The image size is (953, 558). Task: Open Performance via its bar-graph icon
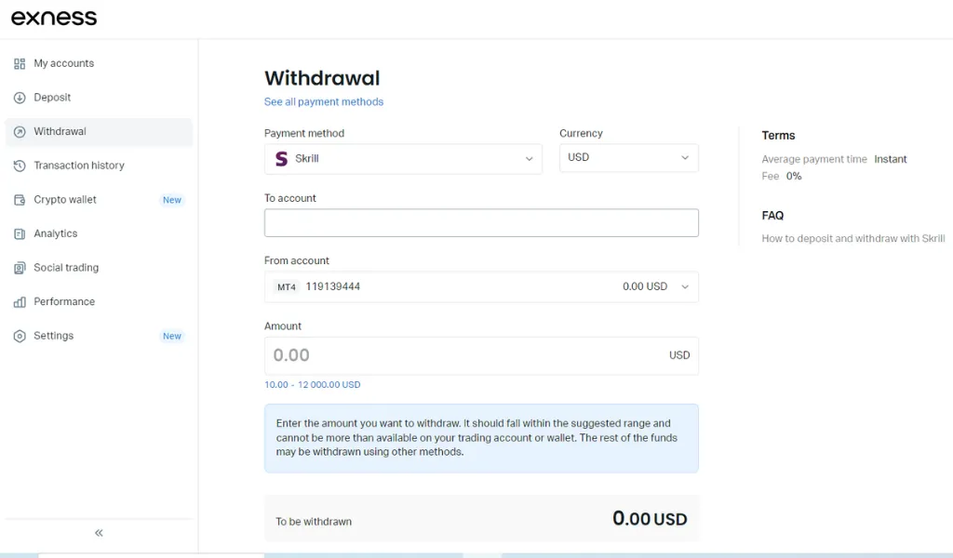tap(19, 301)
